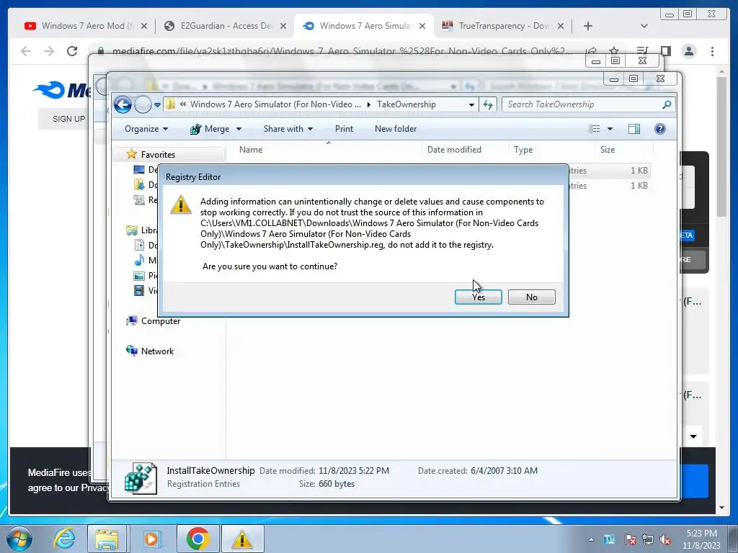Reload the MediaFire page

click(71, 51)
